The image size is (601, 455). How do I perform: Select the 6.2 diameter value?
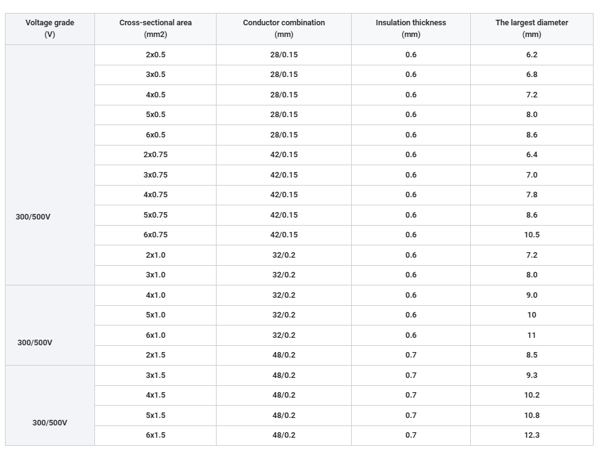click(x=532, y=55)
